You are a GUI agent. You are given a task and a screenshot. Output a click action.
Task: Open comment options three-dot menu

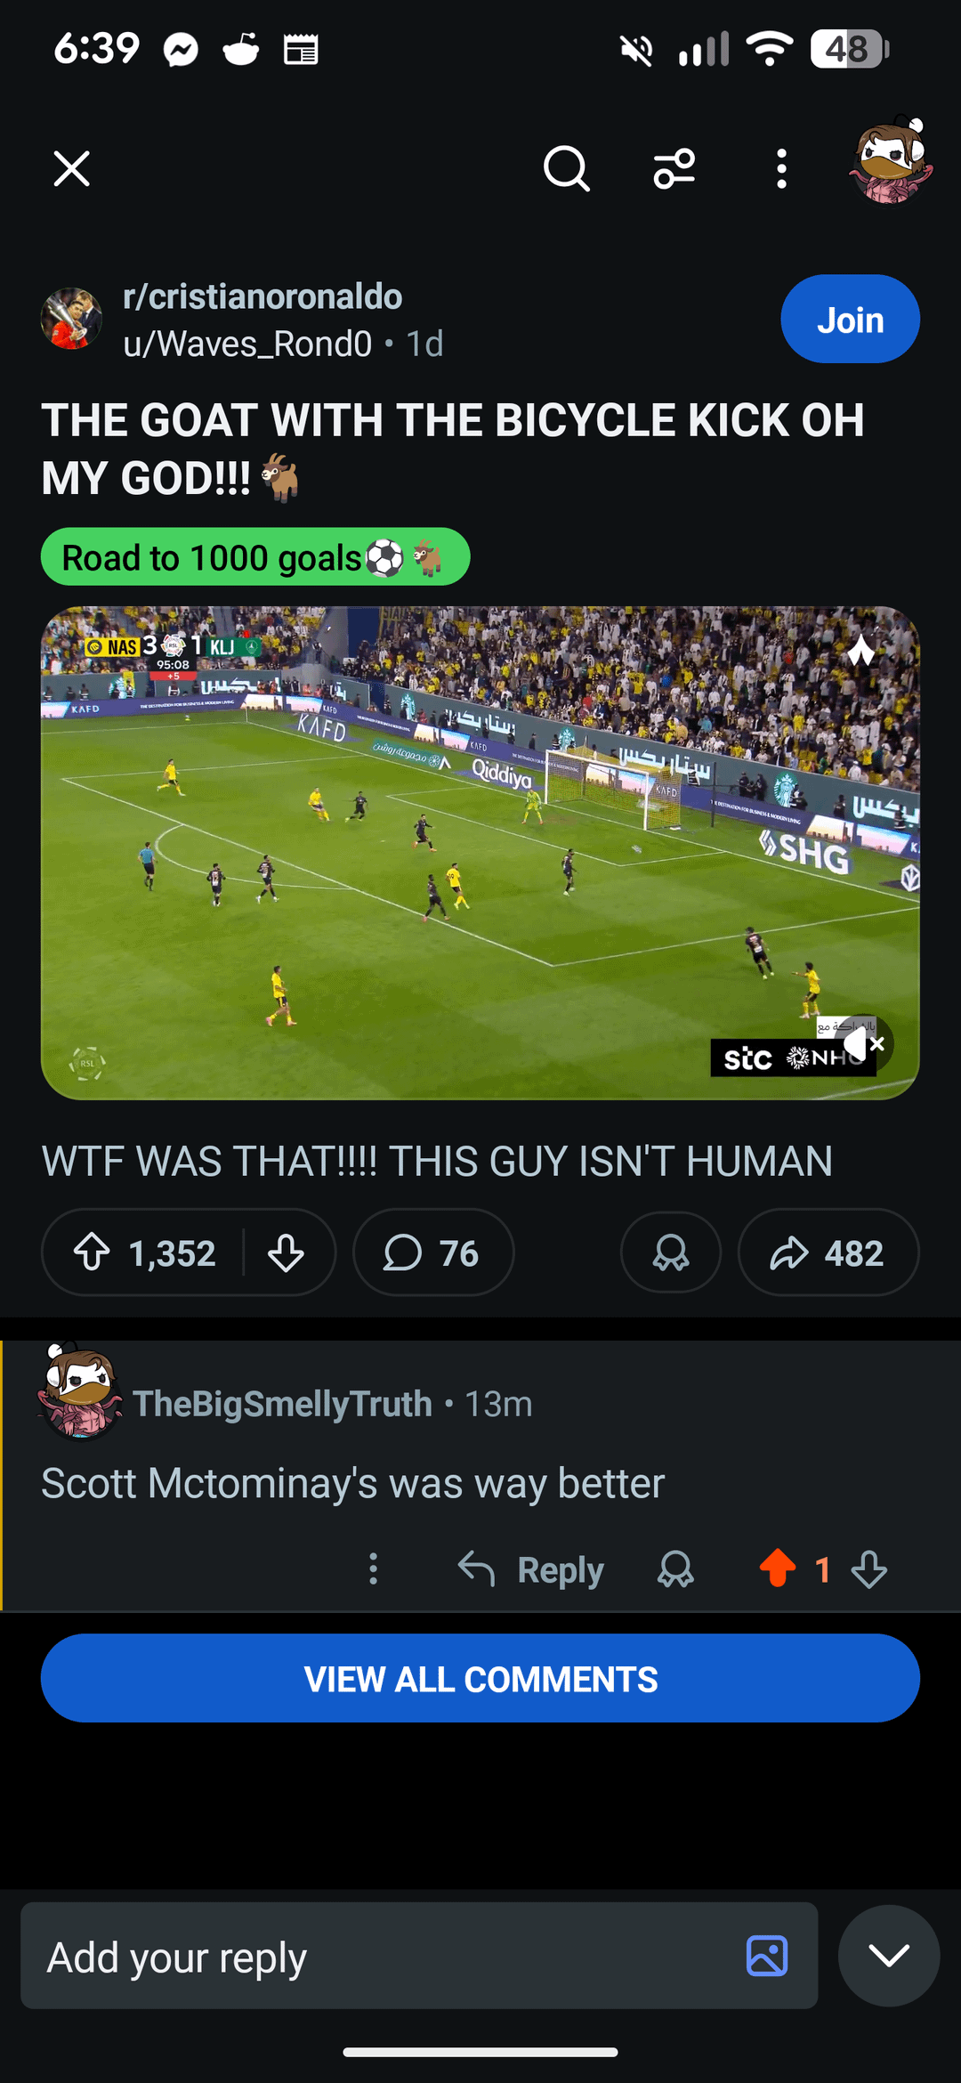(374, 1568)
